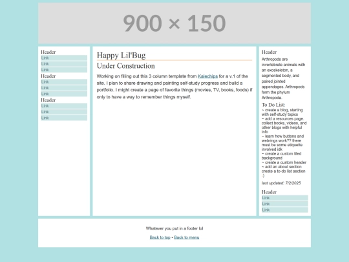Open third Link under left sidebar's second Header
The height and width of the screenshot is (262, 349).
[x=64, y=94]
